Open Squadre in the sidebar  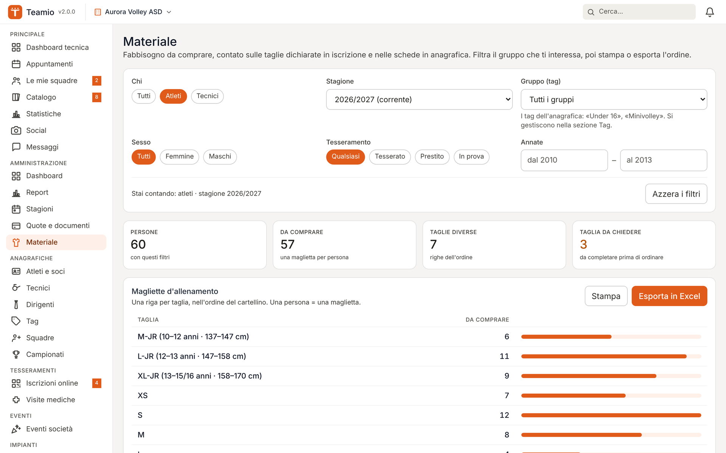click(x=56, y=337)
